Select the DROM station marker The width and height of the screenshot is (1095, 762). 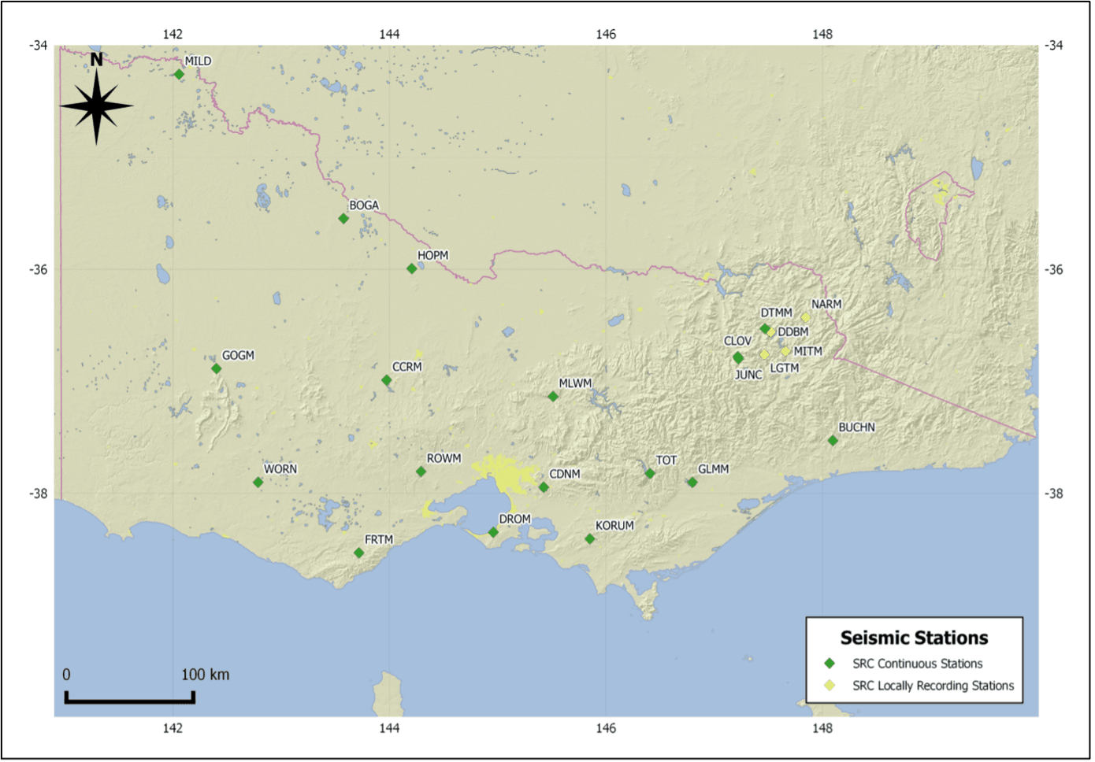[x=494, y=532]
